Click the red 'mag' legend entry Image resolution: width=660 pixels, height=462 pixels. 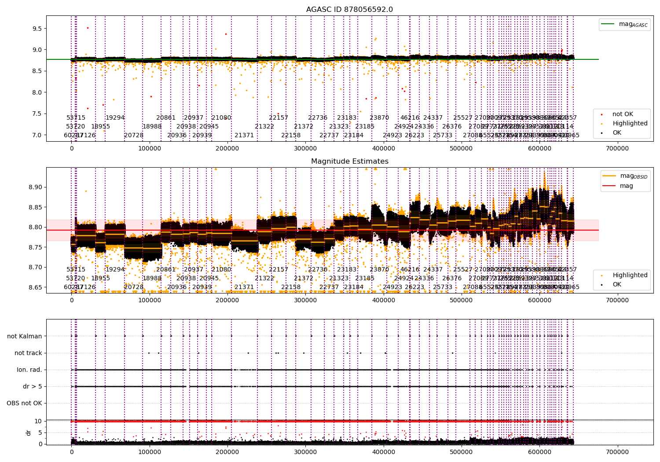tap(618, 186)
